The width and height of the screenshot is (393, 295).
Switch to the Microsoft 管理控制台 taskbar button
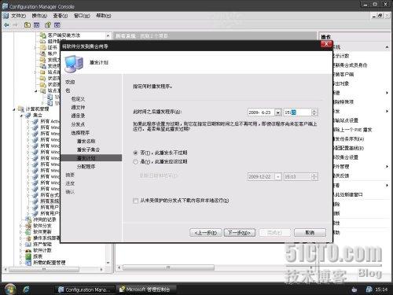tap(146, 289)
